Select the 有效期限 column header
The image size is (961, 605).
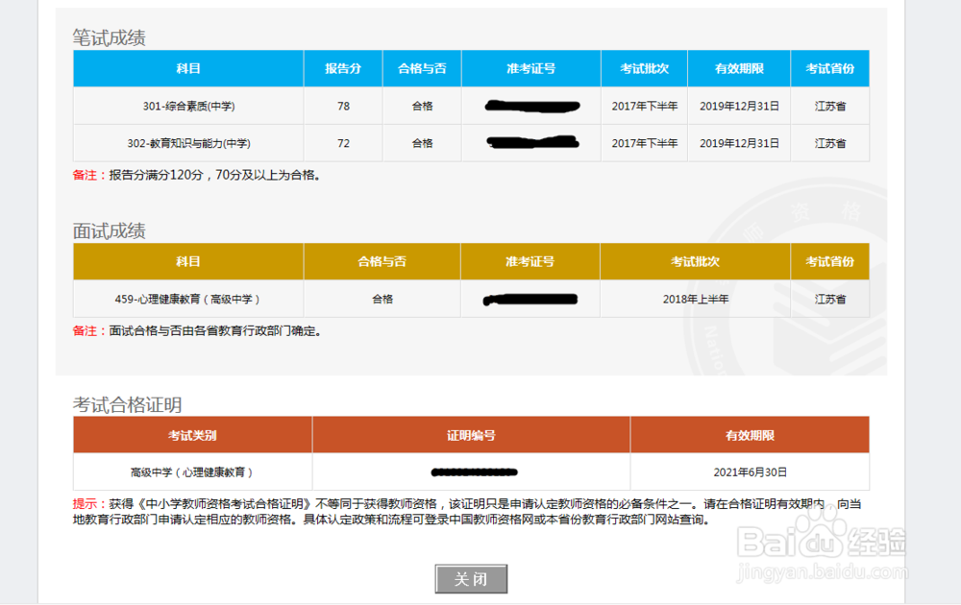738,68
